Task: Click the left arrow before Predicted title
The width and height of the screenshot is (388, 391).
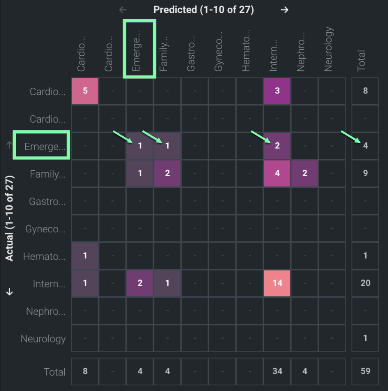Action: pos(123,10)
